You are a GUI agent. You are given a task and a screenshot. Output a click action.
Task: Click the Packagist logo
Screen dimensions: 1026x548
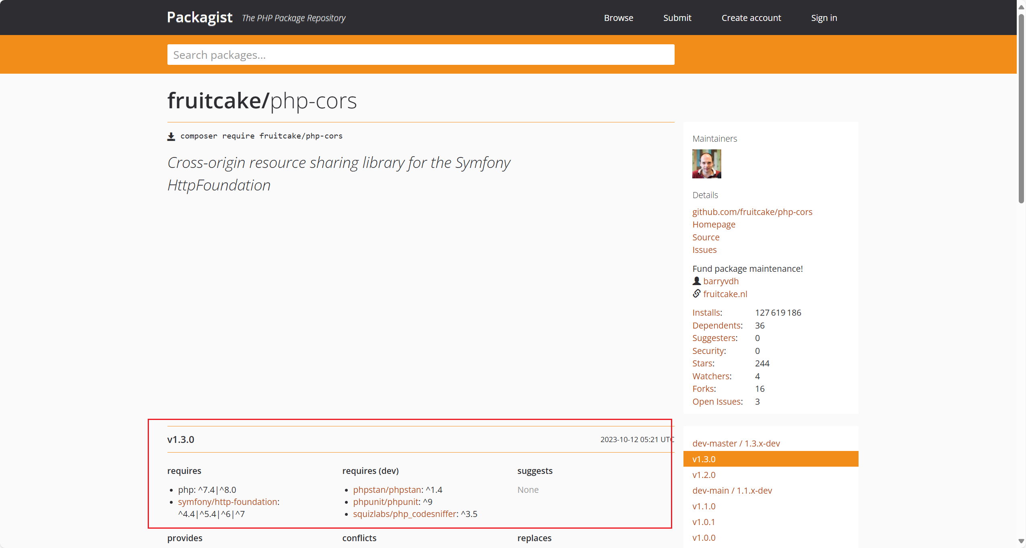[x=200, y=17]
